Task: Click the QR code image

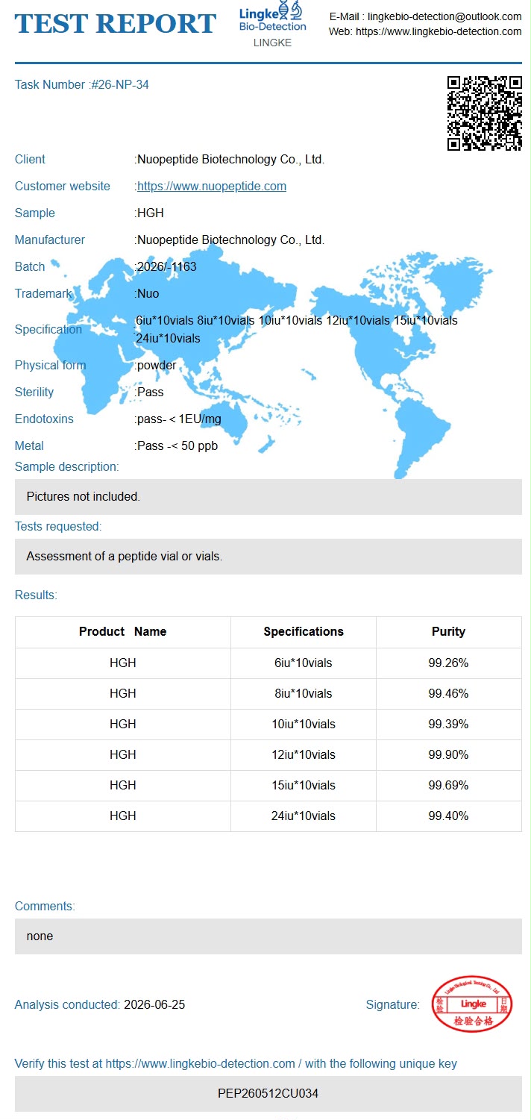Action: tap(484, 113)
